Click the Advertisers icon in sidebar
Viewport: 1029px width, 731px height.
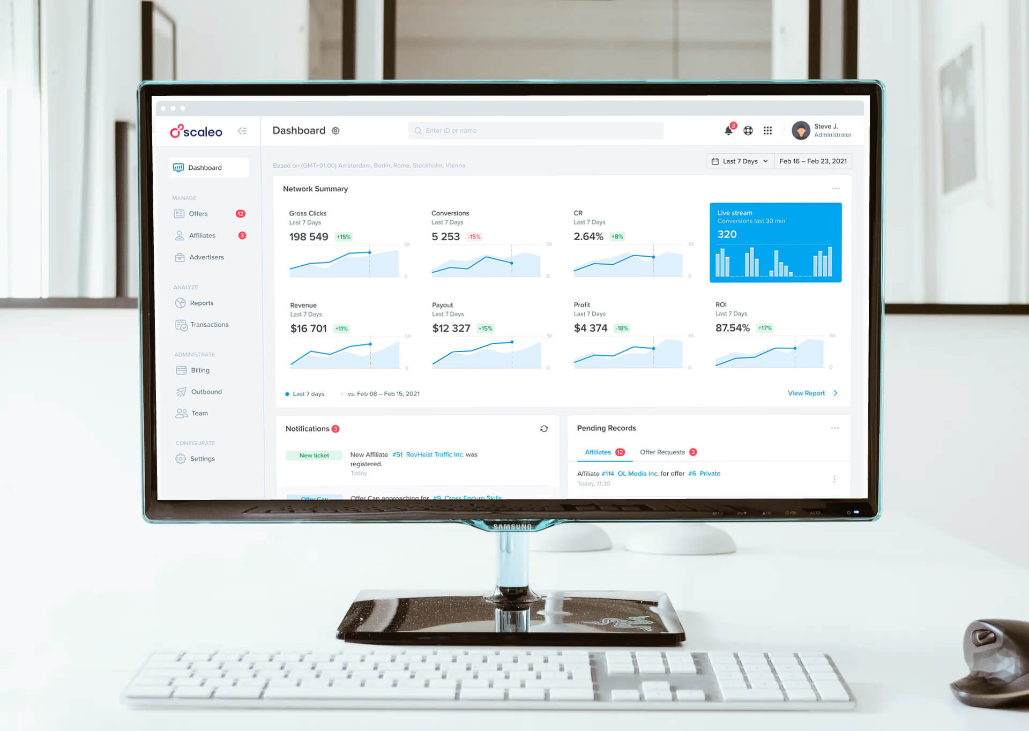(180, 257)
